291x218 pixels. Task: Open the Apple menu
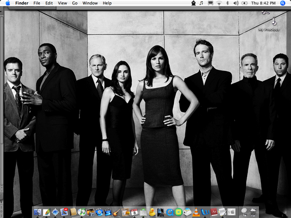tap(8, 3)
